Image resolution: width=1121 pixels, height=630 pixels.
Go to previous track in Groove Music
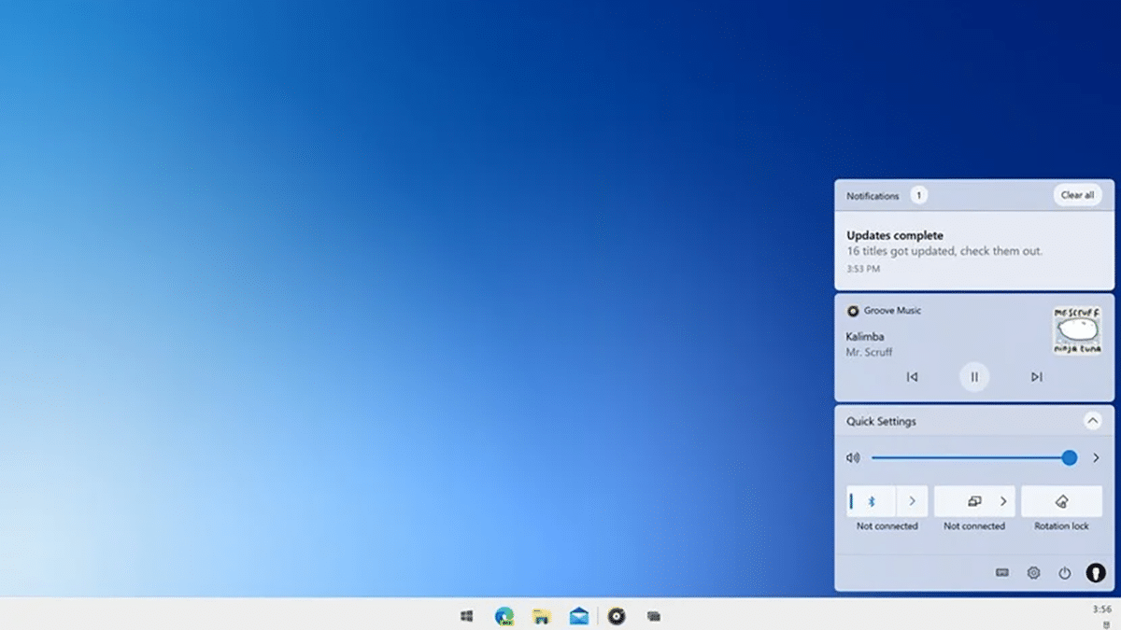pyautogui.click(x=913, y=376)
